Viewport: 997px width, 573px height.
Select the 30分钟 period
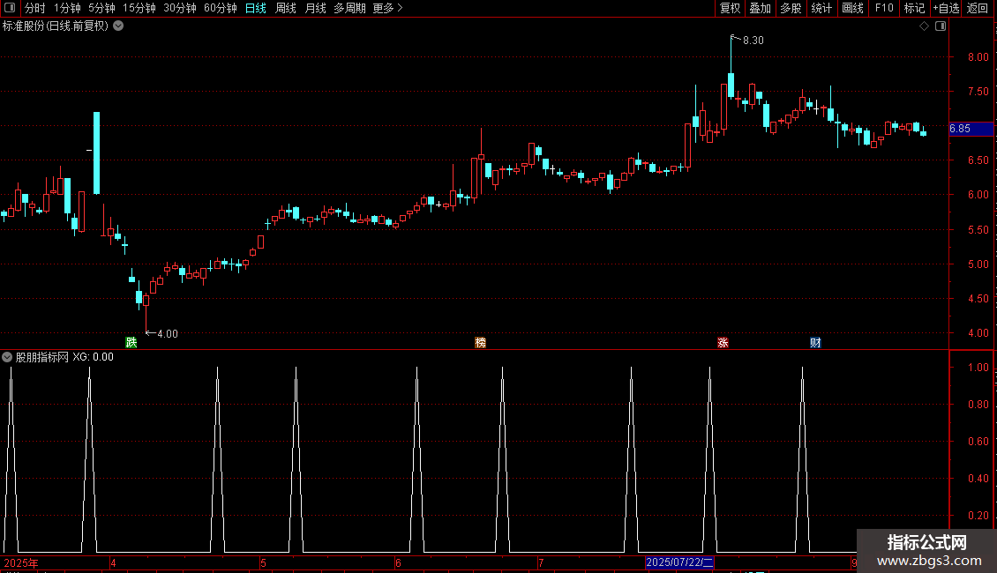(179, 8)
